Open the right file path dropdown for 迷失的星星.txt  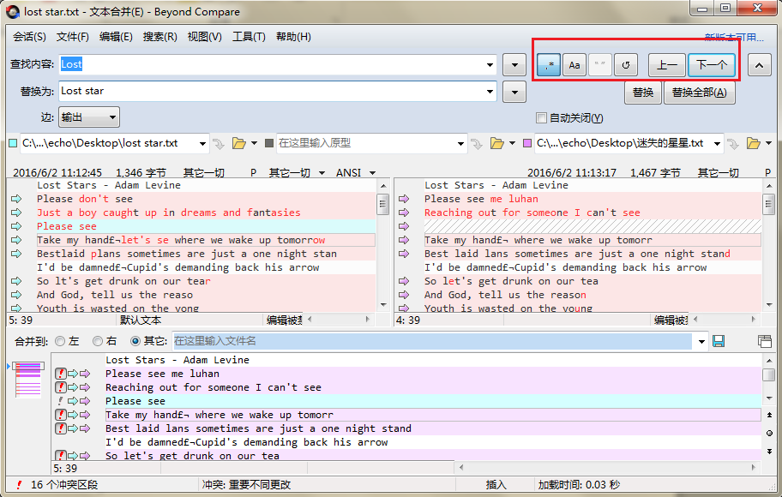tap(717, 144)
